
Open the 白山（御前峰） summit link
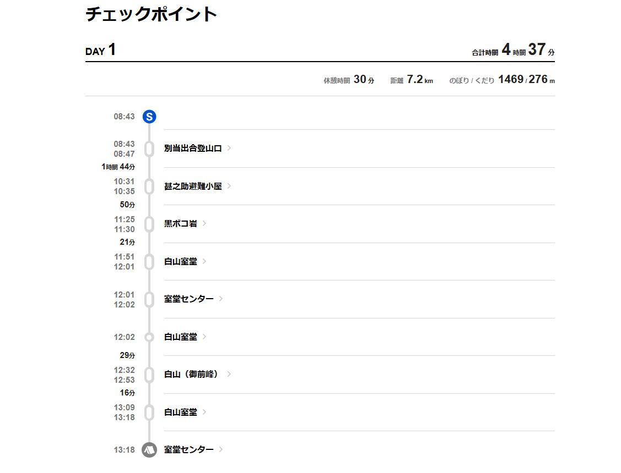192,375
